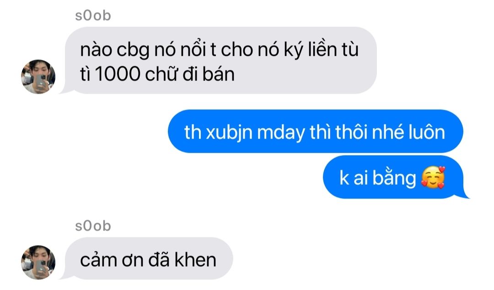The width and height of the screenshot is (494, 290).
Task: Open s0ob's avatar beside the first message
Action: tap(38, 76)
